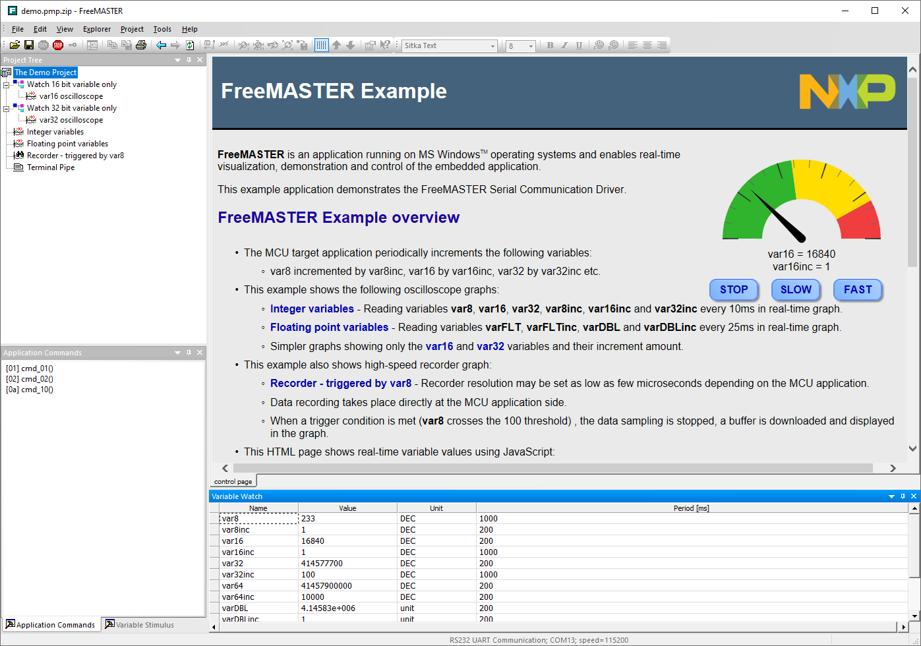Open the Explorer menu
The height and width of the screenshot is (646, 921).
tap(97, 29)
